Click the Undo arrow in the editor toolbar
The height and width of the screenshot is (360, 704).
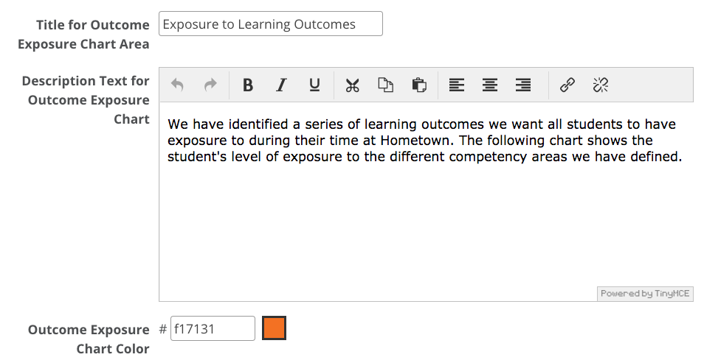[x=177, y=85]
